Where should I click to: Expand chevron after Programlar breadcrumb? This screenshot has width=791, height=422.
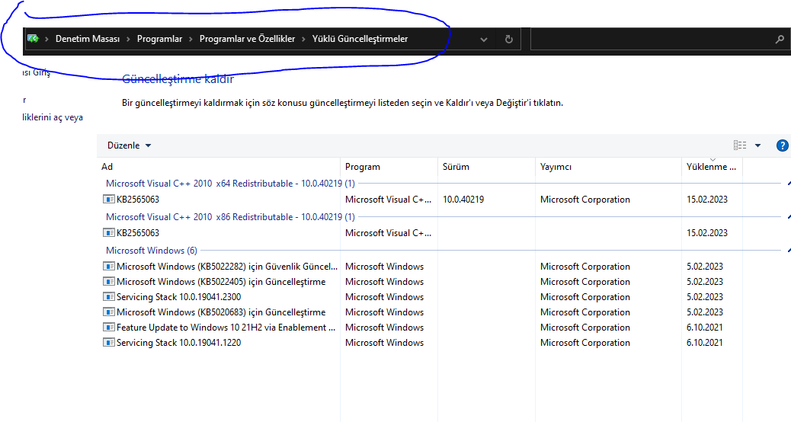click(x=191, y=39)
